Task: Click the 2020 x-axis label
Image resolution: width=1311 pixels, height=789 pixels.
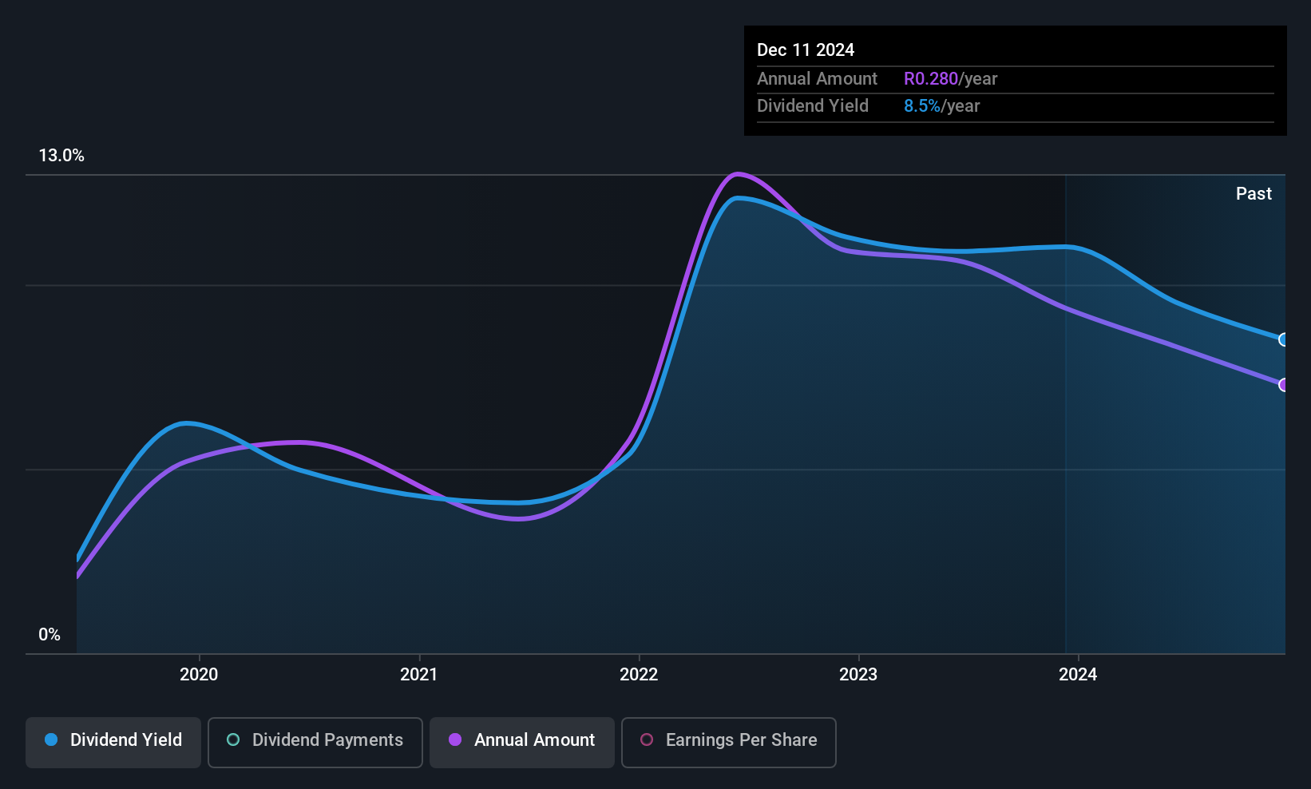Action: pyautogui.click(x=199, y=675)
